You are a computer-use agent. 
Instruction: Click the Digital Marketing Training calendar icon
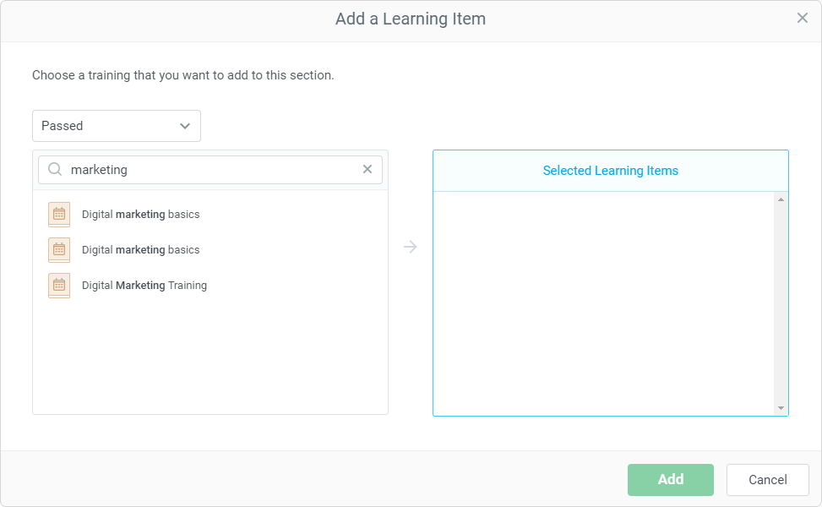59,286
